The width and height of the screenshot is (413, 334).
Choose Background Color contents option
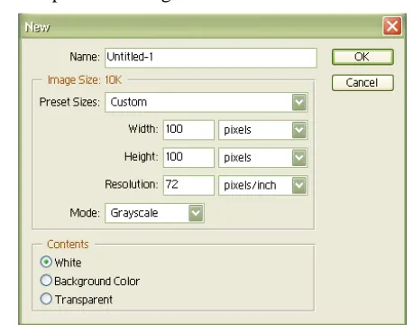[46, 281]
